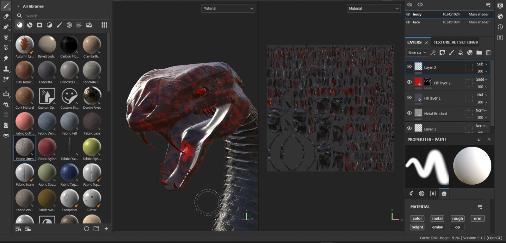The height and width of the screenshot is (243, 506).
Task: Select the Clone stamp tool
Action: 6,69
